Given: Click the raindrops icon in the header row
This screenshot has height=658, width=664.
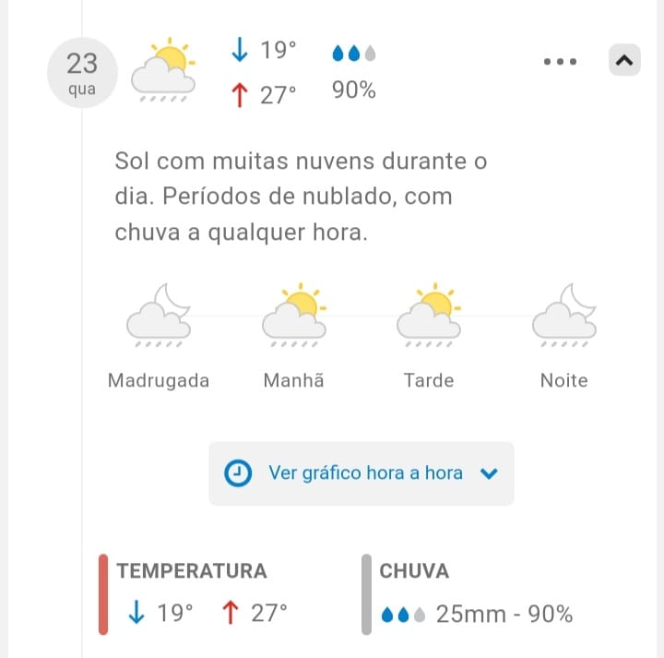Looking at the screenshot, I should coord(354,54).
